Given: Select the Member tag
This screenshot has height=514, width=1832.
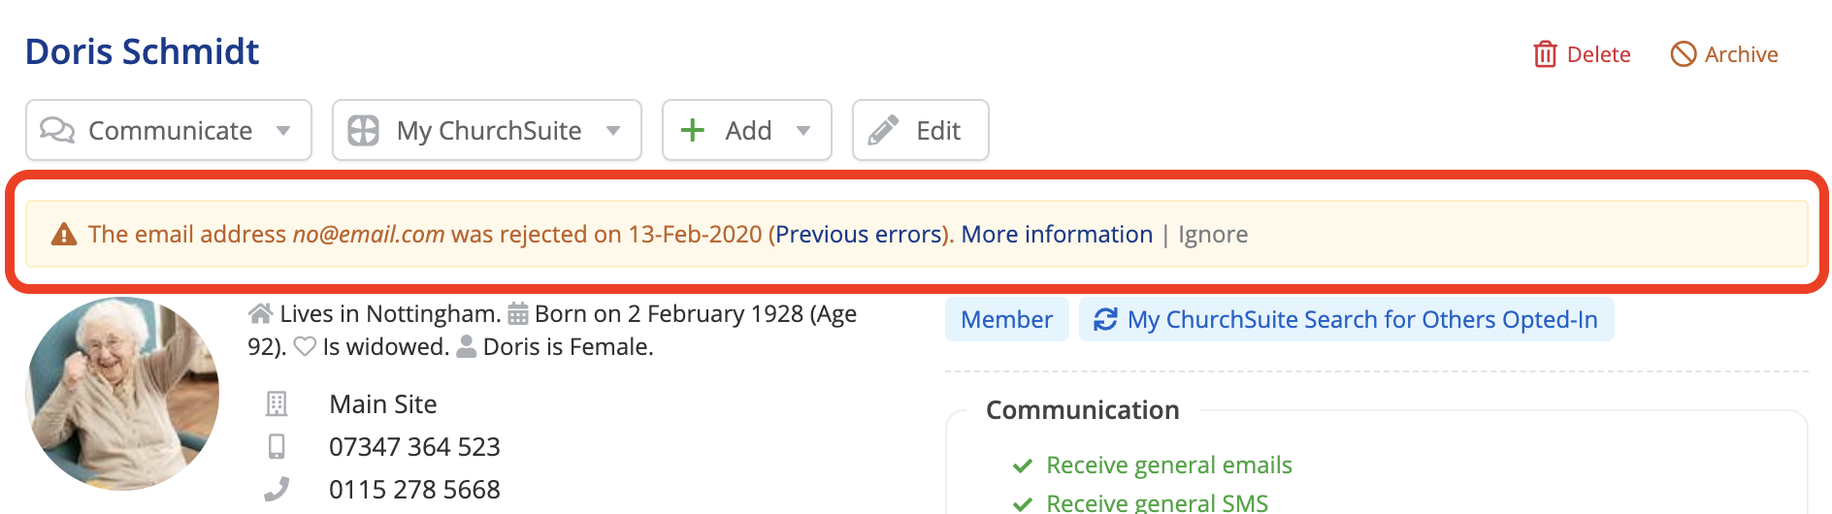Looking at the screenshot, I should 1006,320.
